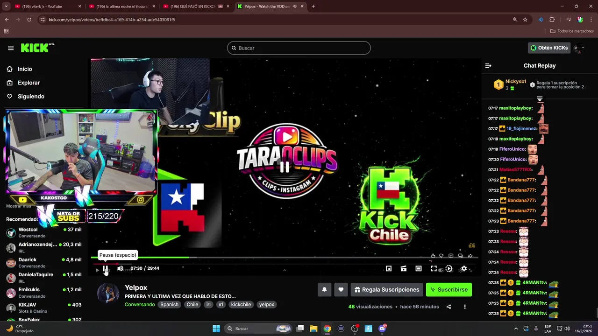This screenshot has height=336, width=598.
Task: Click the Obtén KICKs button
Action: pyautogui.click(x=549, y=48)
